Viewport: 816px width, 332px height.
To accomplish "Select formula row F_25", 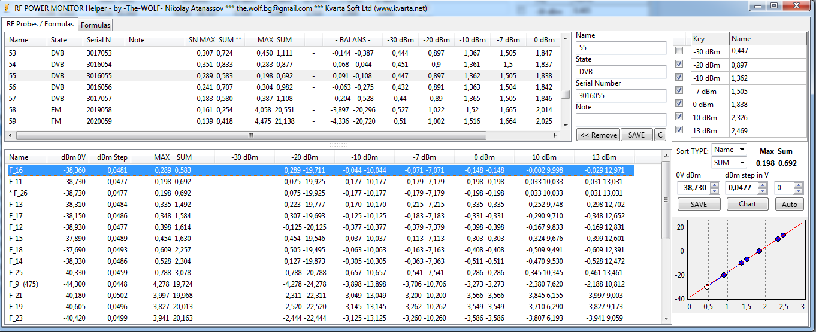I will 321,273.
